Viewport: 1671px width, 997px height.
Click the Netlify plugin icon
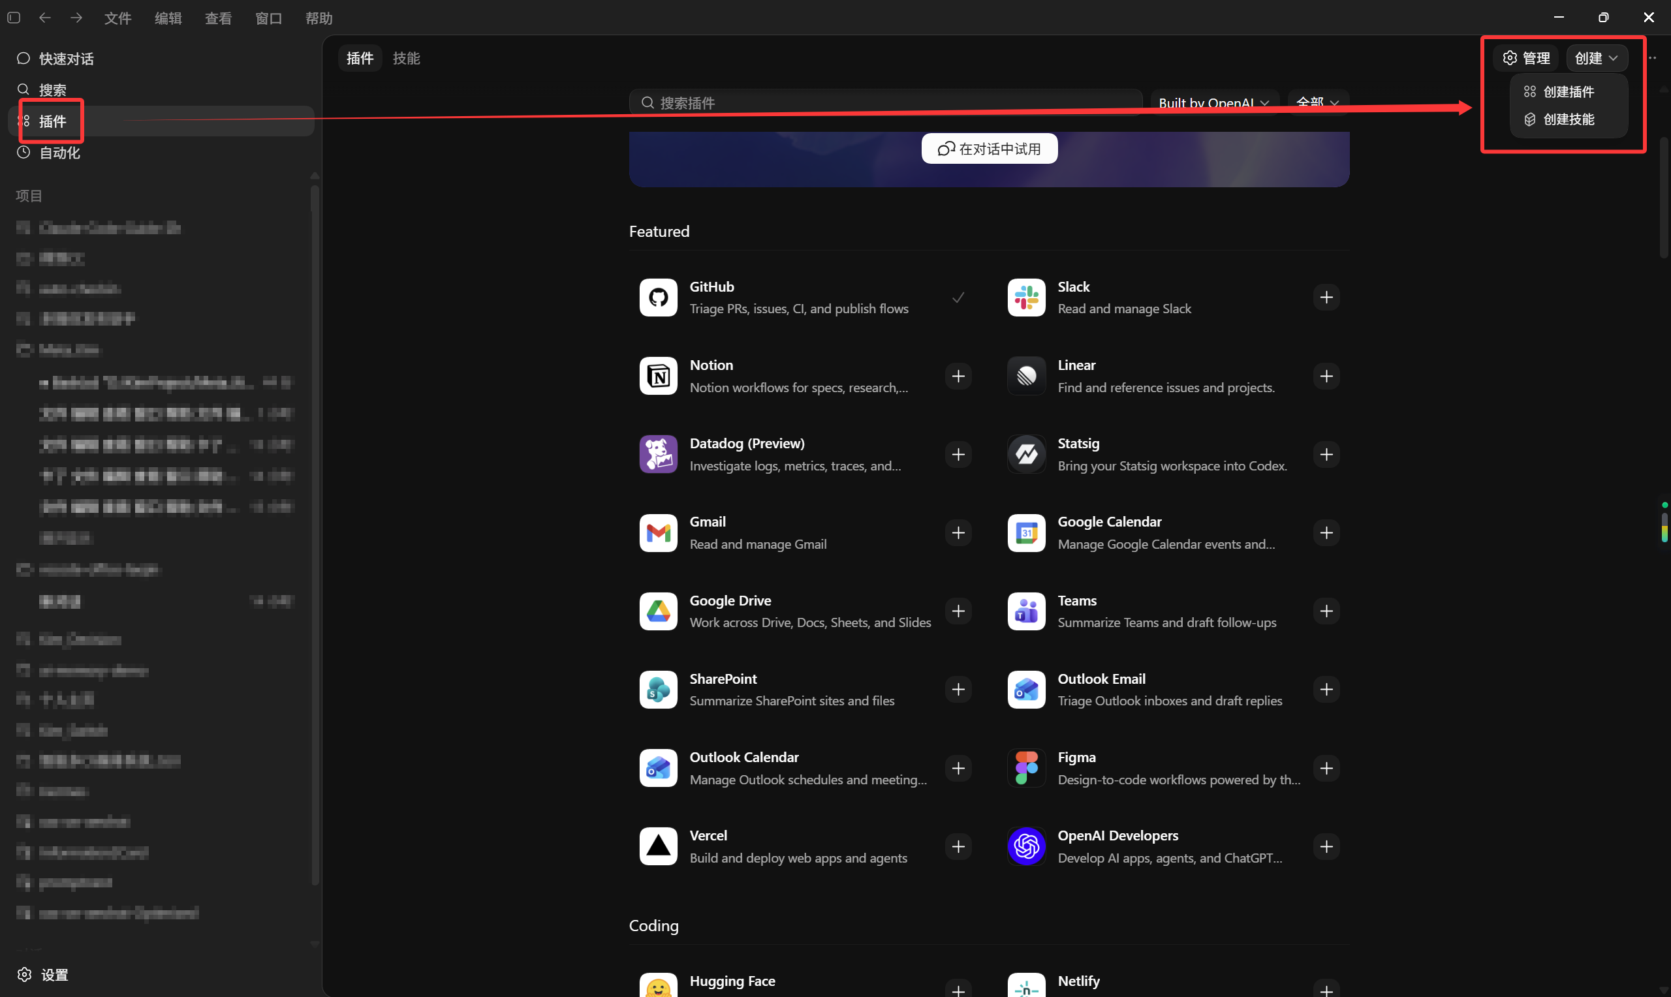pos(1026,985)
